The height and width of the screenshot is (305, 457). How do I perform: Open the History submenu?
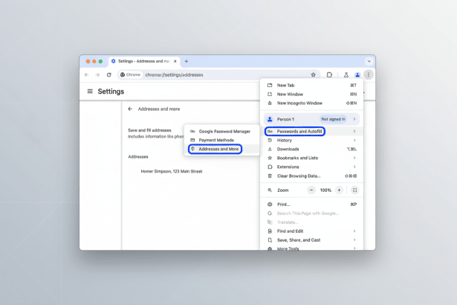312,141
